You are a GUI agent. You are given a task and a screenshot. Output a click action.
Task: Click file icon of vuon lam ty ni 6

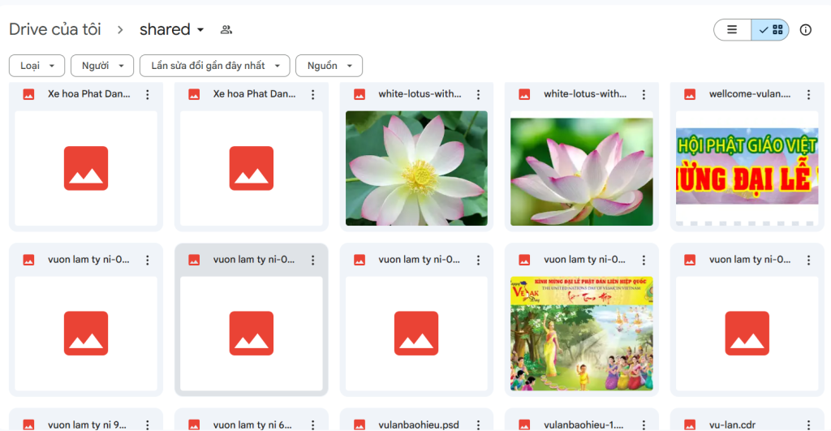(194, 425)
